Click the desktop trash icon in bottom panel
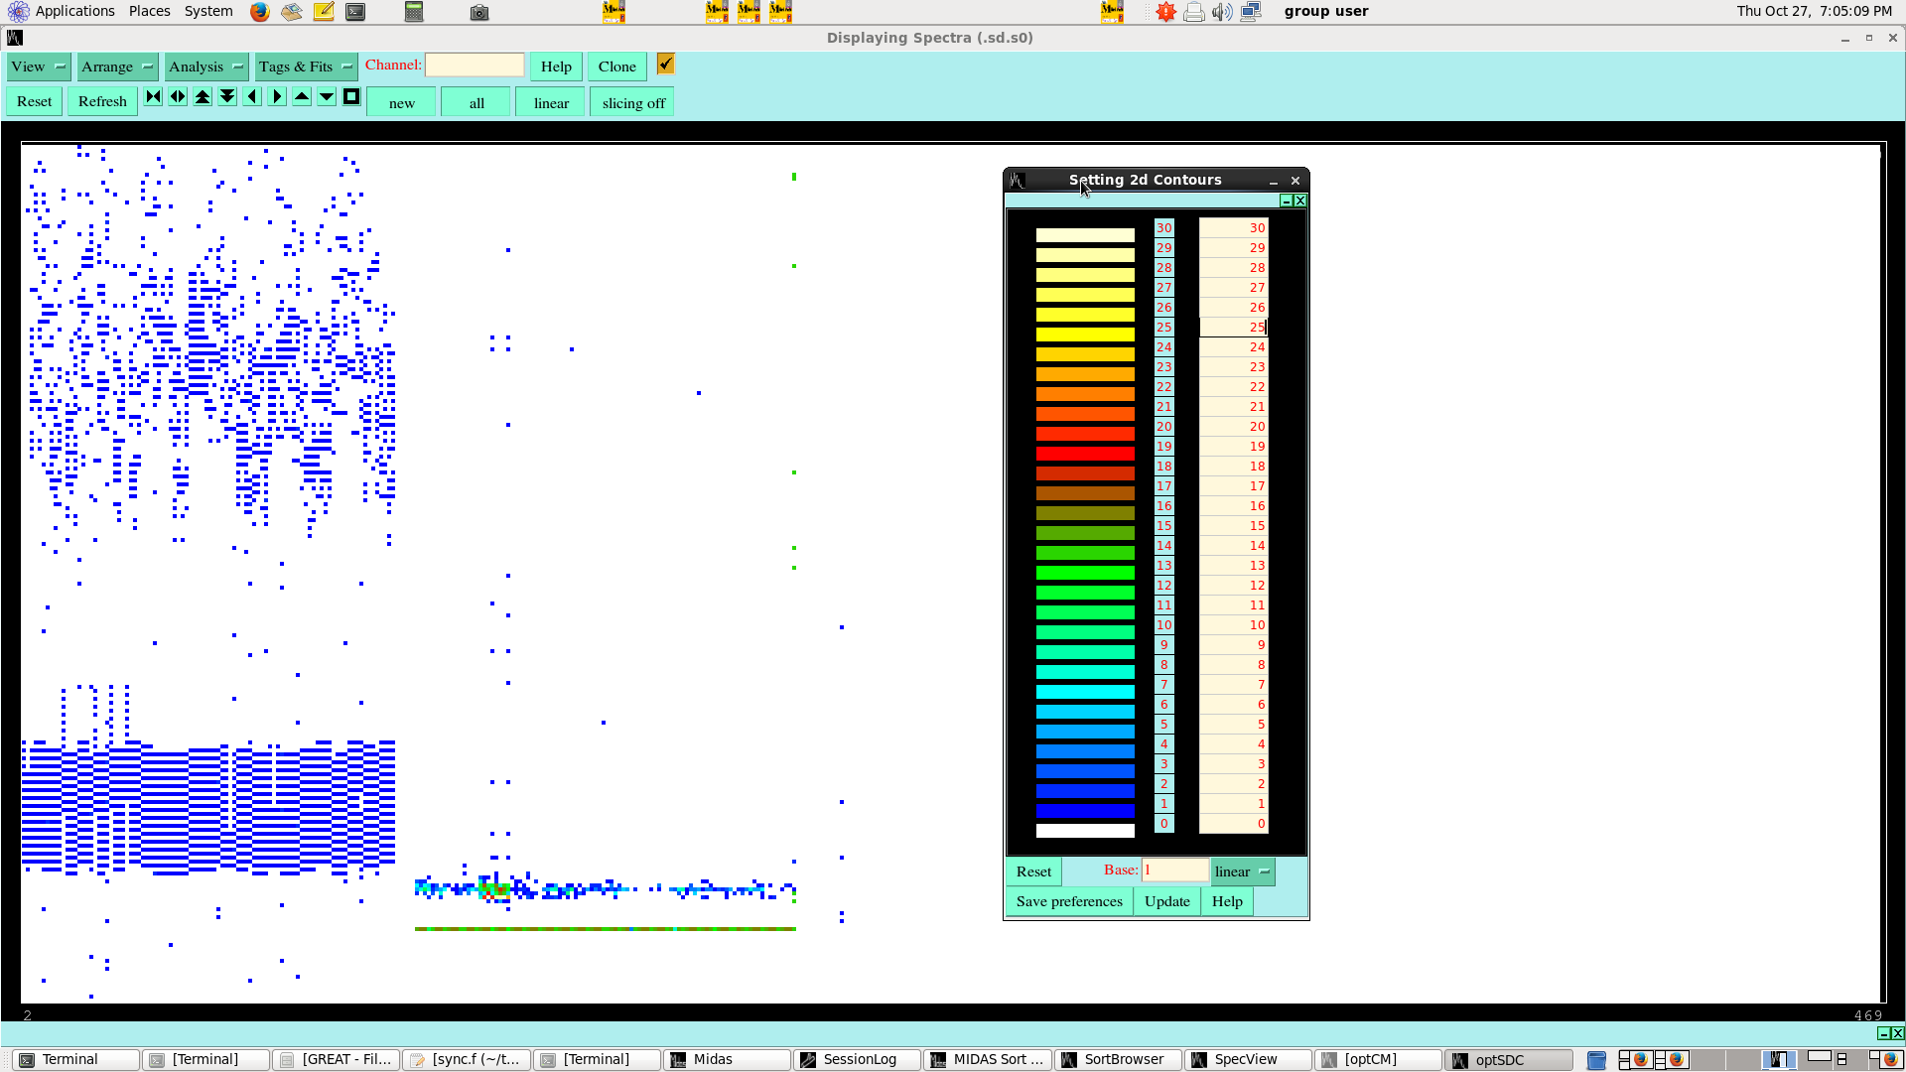 click(x=1596, y=1060)
